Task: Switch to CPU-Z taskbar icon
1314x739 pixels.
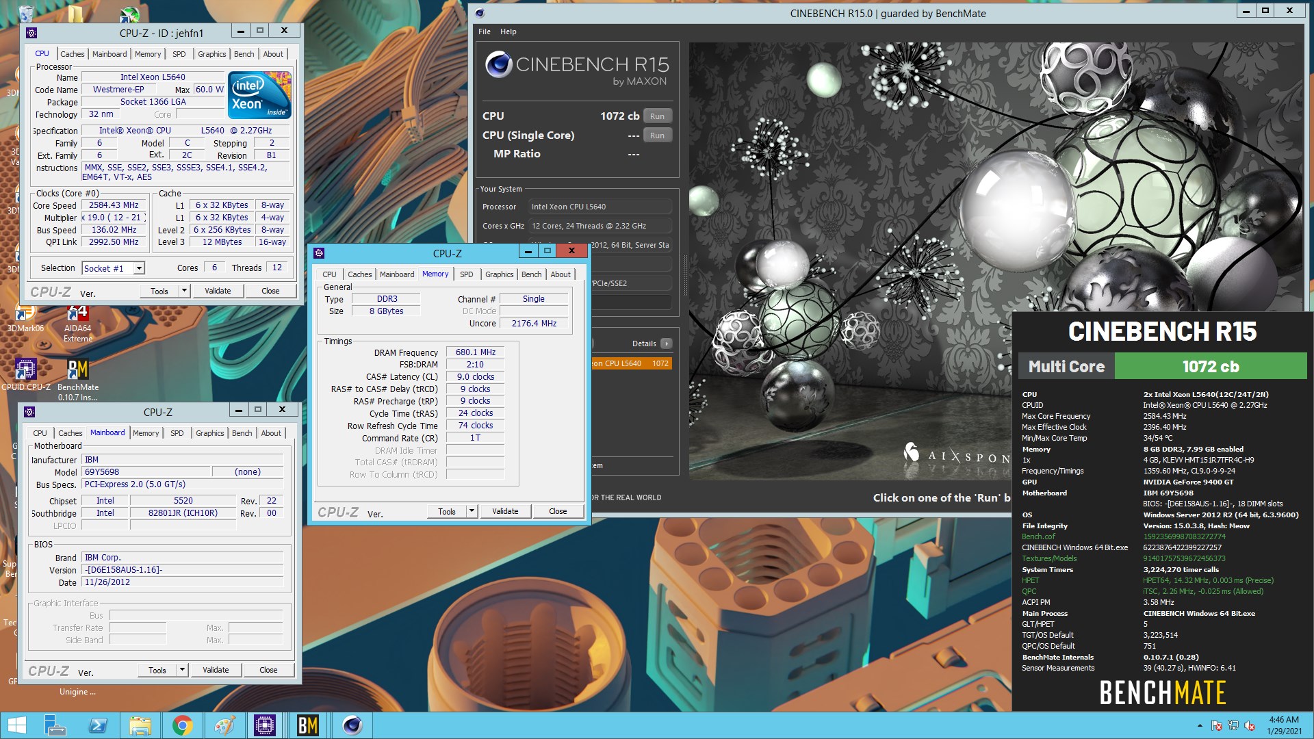Action: click(x=265, y=725)
